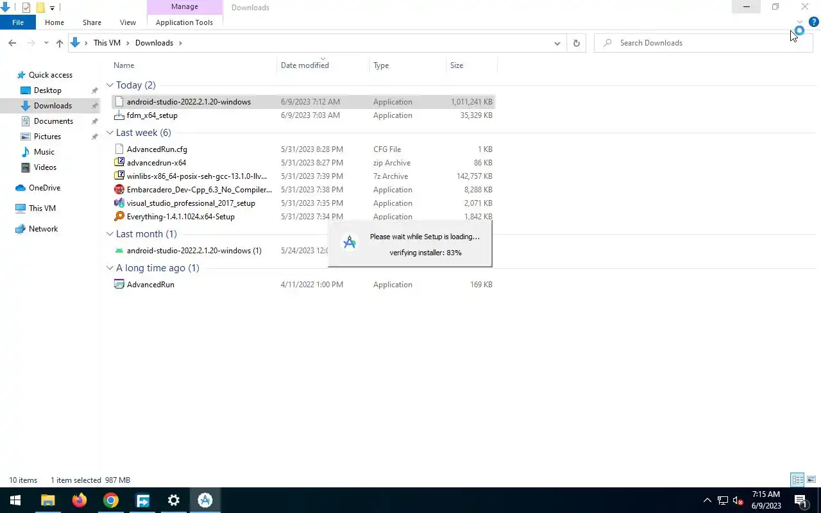
Task: Select the advancedrun-x64 zip archive icon
Action: point(119,163)
